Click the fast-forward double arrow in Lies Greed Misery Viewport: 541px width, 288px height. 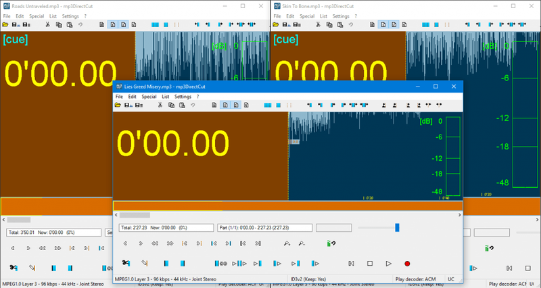tap(170, 243)
